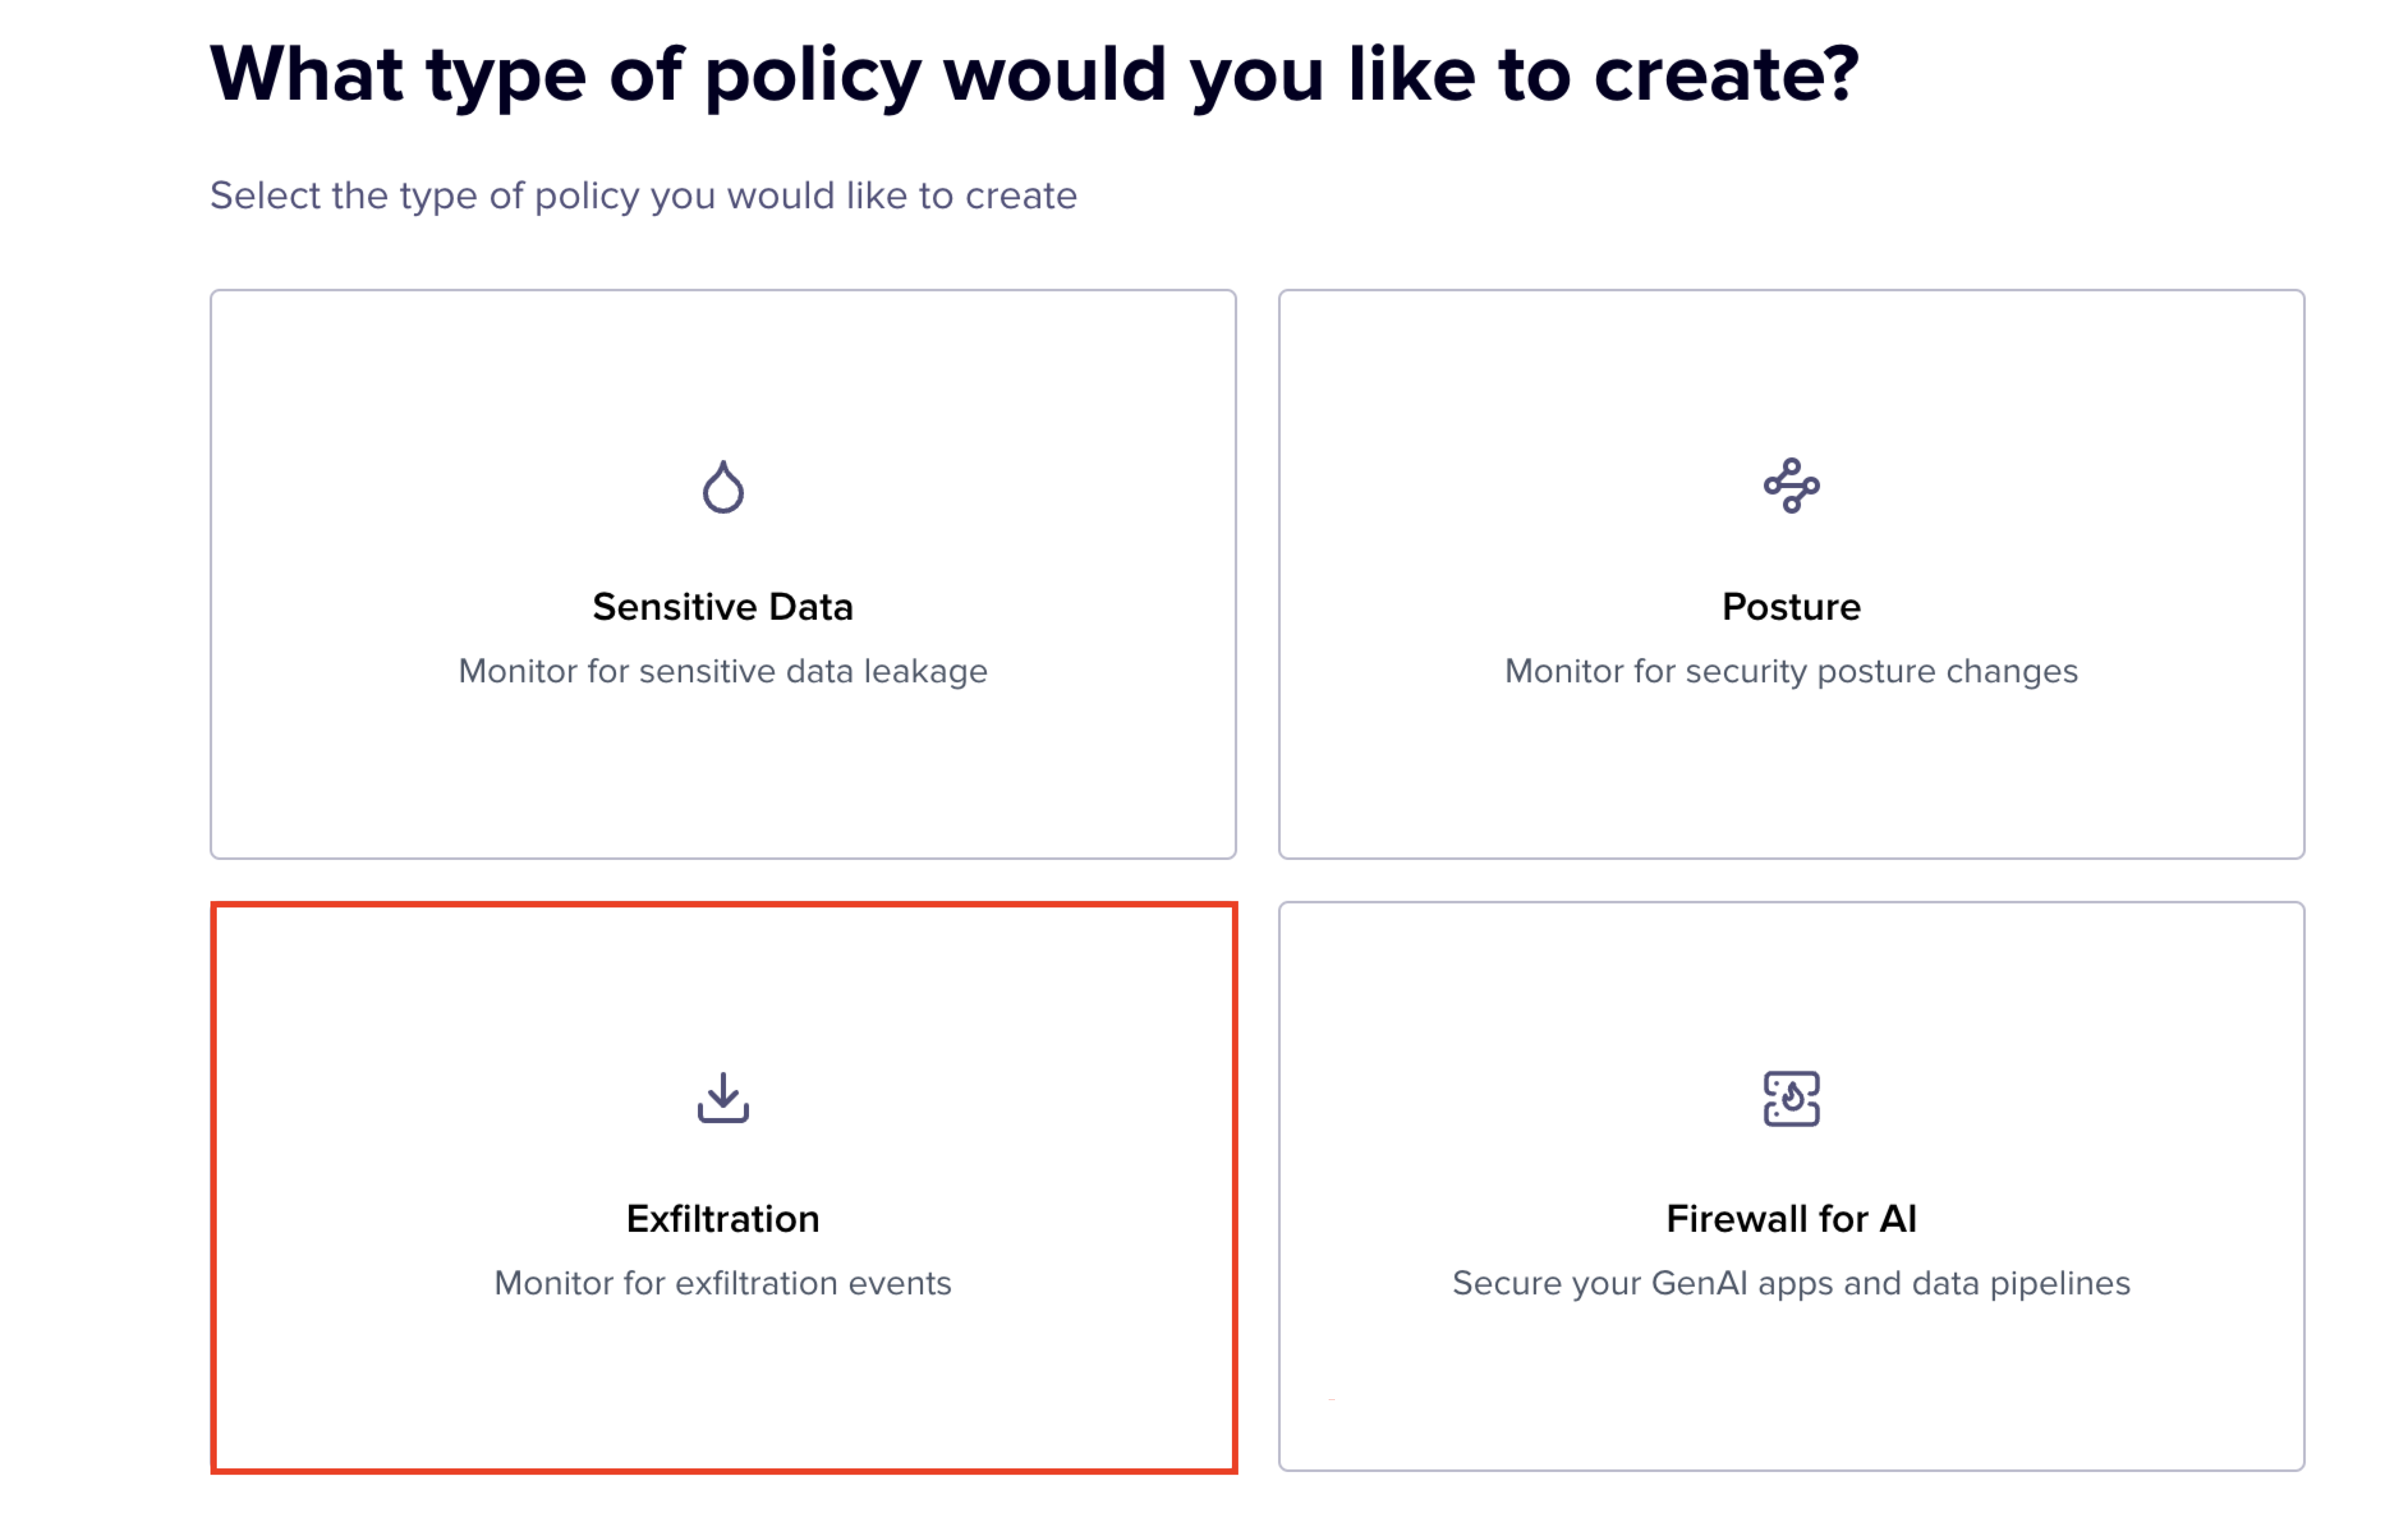Click the "What type of policy" heading

(1034, 75)
